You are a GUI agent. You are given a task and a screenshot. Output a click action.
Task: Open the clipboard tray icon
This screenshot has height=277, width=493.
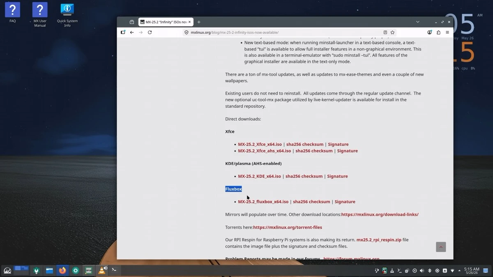[407, 270]
